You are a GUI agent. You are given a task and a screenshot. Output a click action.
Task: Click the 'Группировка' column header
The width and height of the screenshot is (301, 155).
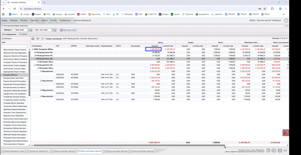coord(43,46)
